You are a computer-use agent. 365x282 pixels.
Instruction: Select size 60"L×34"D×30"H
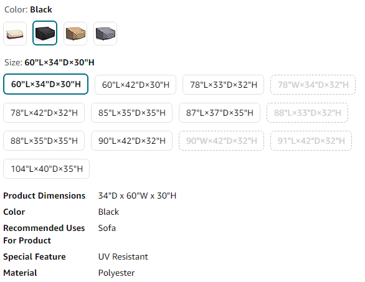coord(45,84)
